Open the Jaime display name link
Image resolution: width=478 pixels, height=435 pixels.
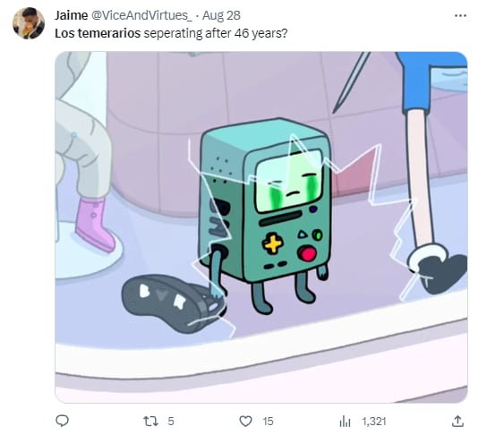click(x=71, y=15)
